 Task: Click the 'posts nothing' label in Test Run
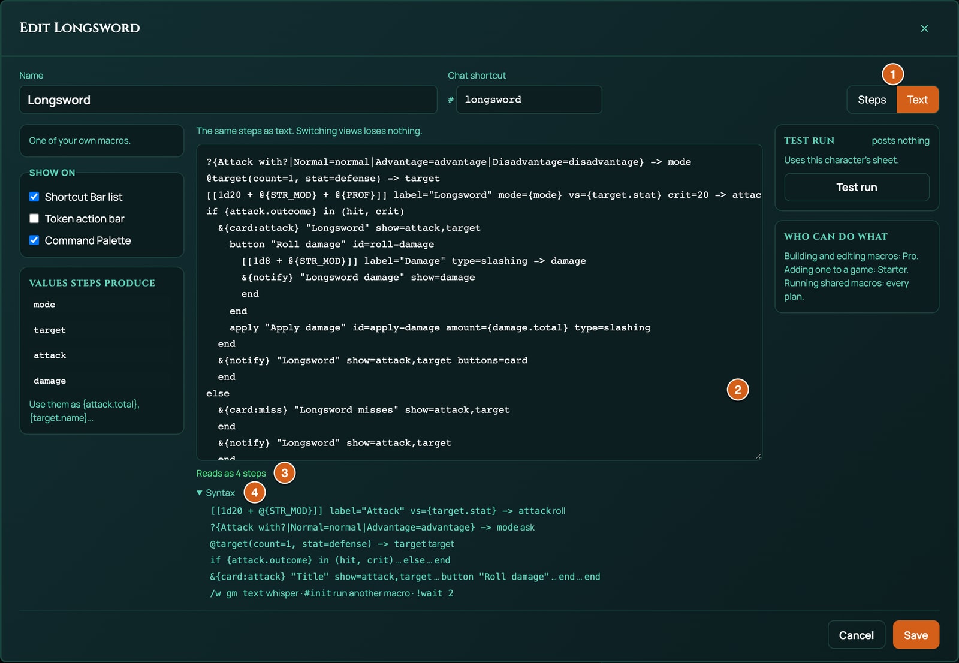click(900, 141)
